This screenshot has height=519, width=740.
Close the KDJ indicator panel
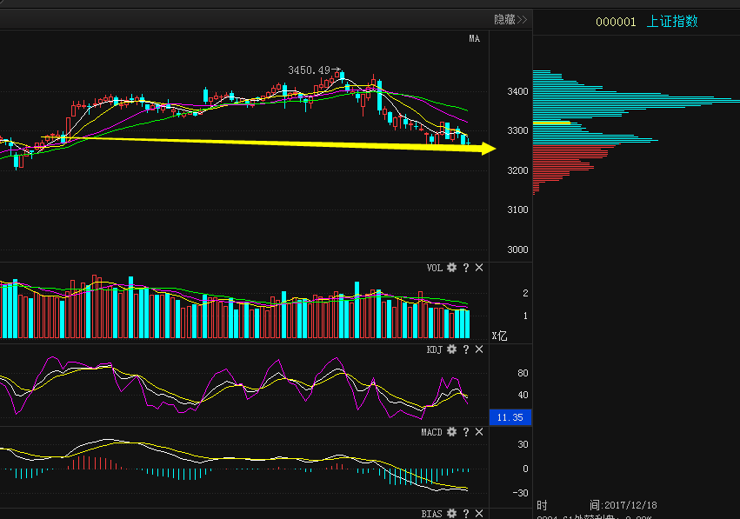tap(479, 349)
